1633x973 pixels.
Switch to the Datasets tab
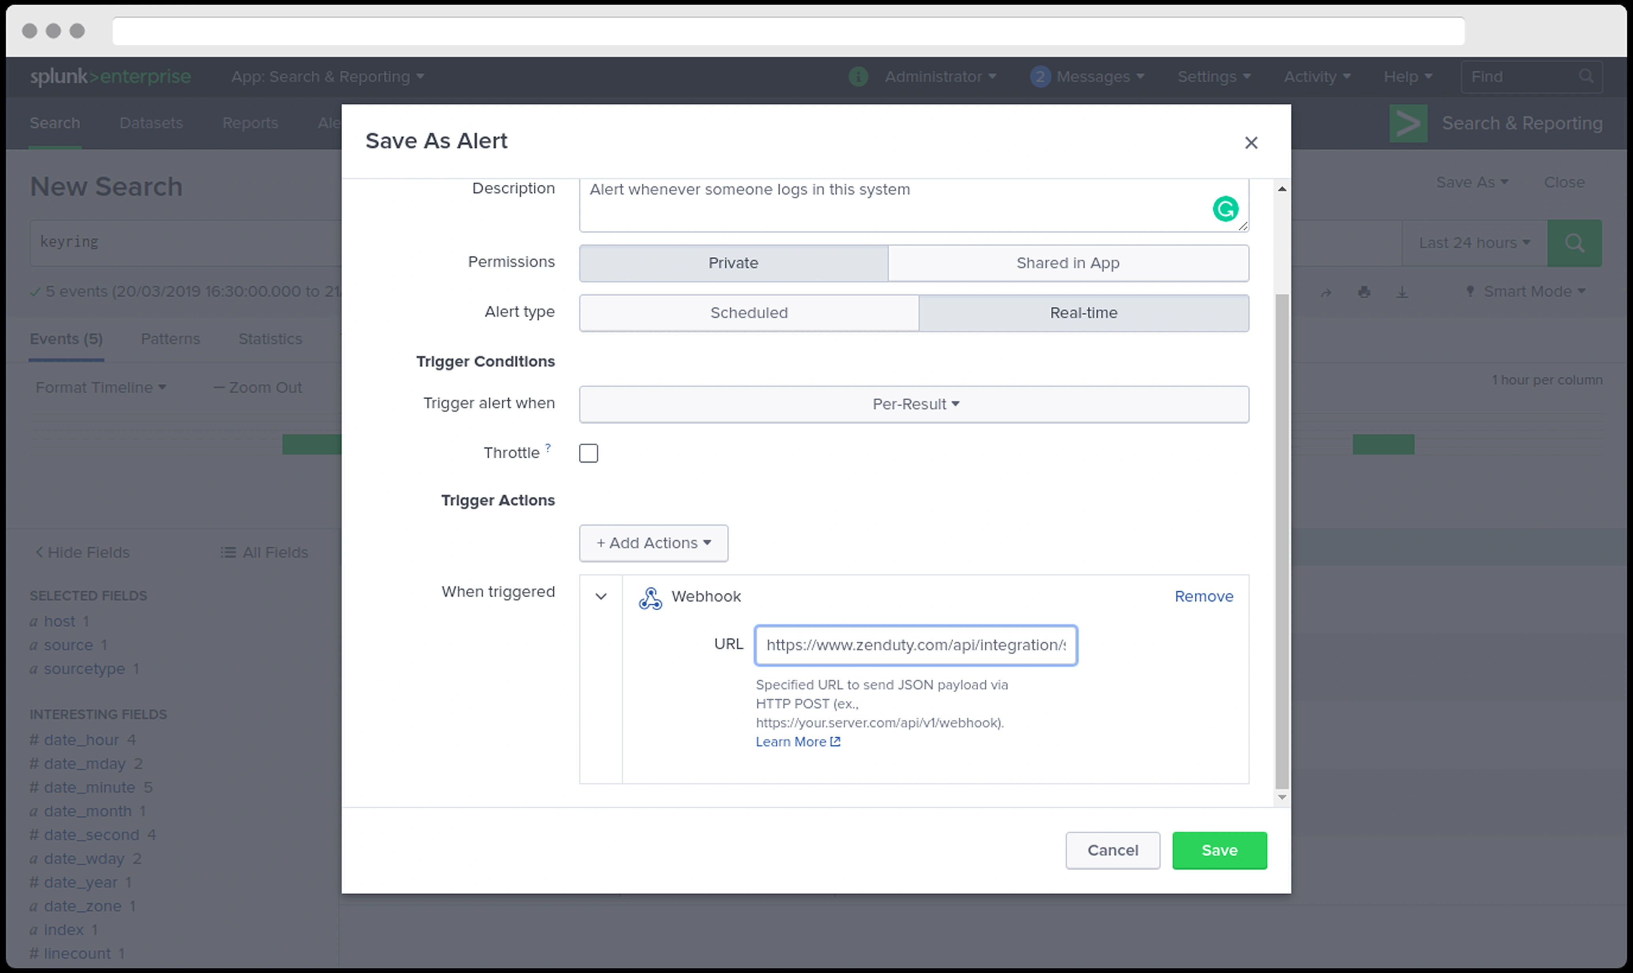151,123
